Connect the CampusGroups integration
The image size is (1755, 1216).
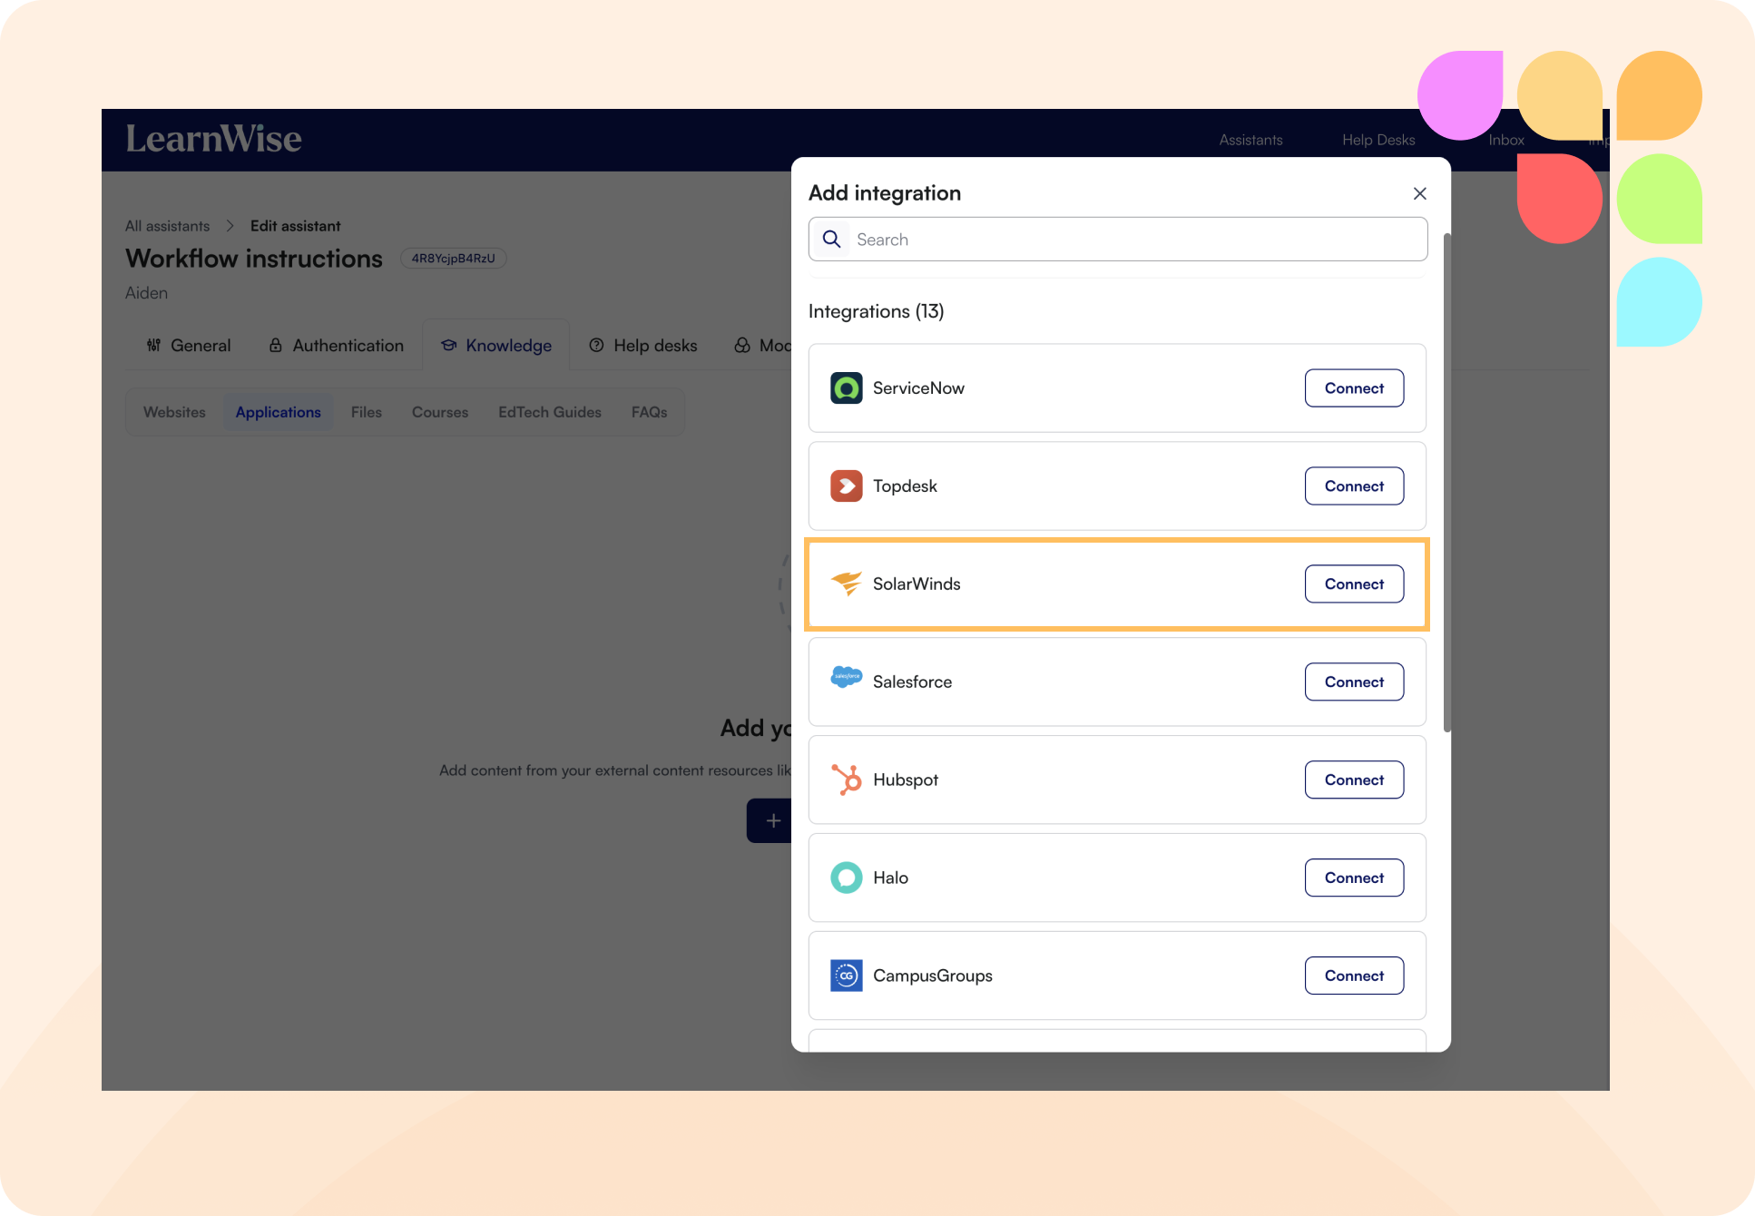(1353, 976)
